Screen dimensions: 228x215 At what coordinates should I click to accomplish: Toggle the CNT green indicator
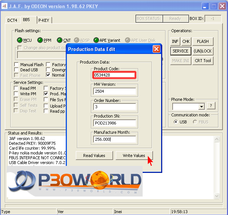59,40
